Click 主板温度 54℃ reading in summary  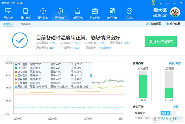click(x=70, y=48)
